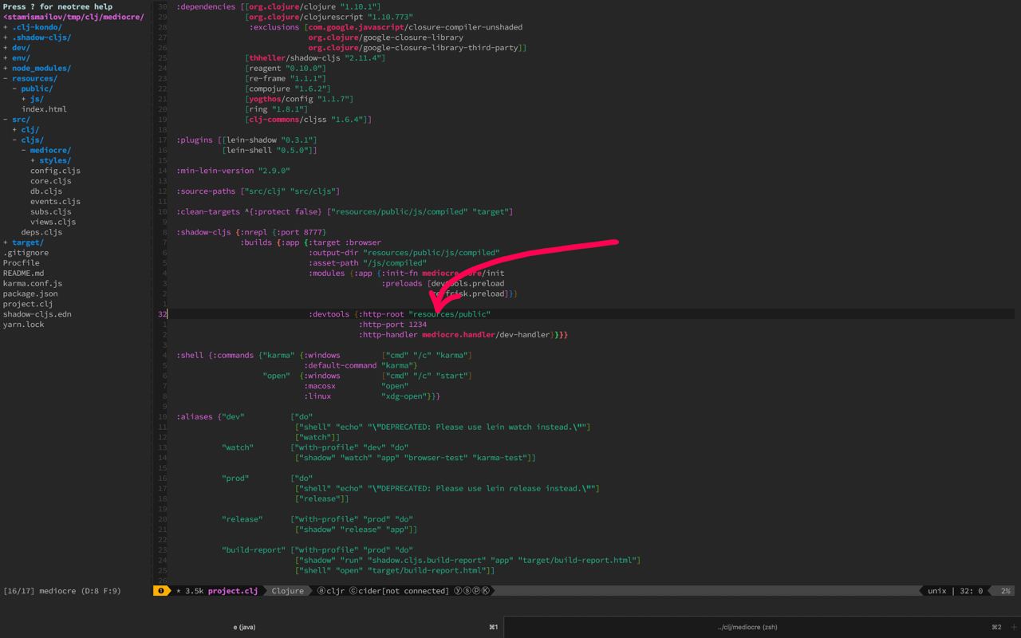Expand the .clj-kondo/ folder
Image resolution: width=1021 pixels, height=638 pixels.
coord(32,27)
